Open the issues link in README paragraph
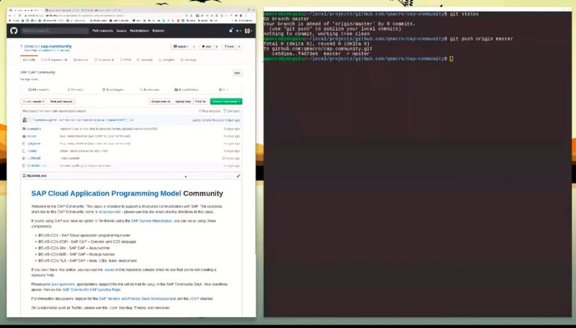 110,270
